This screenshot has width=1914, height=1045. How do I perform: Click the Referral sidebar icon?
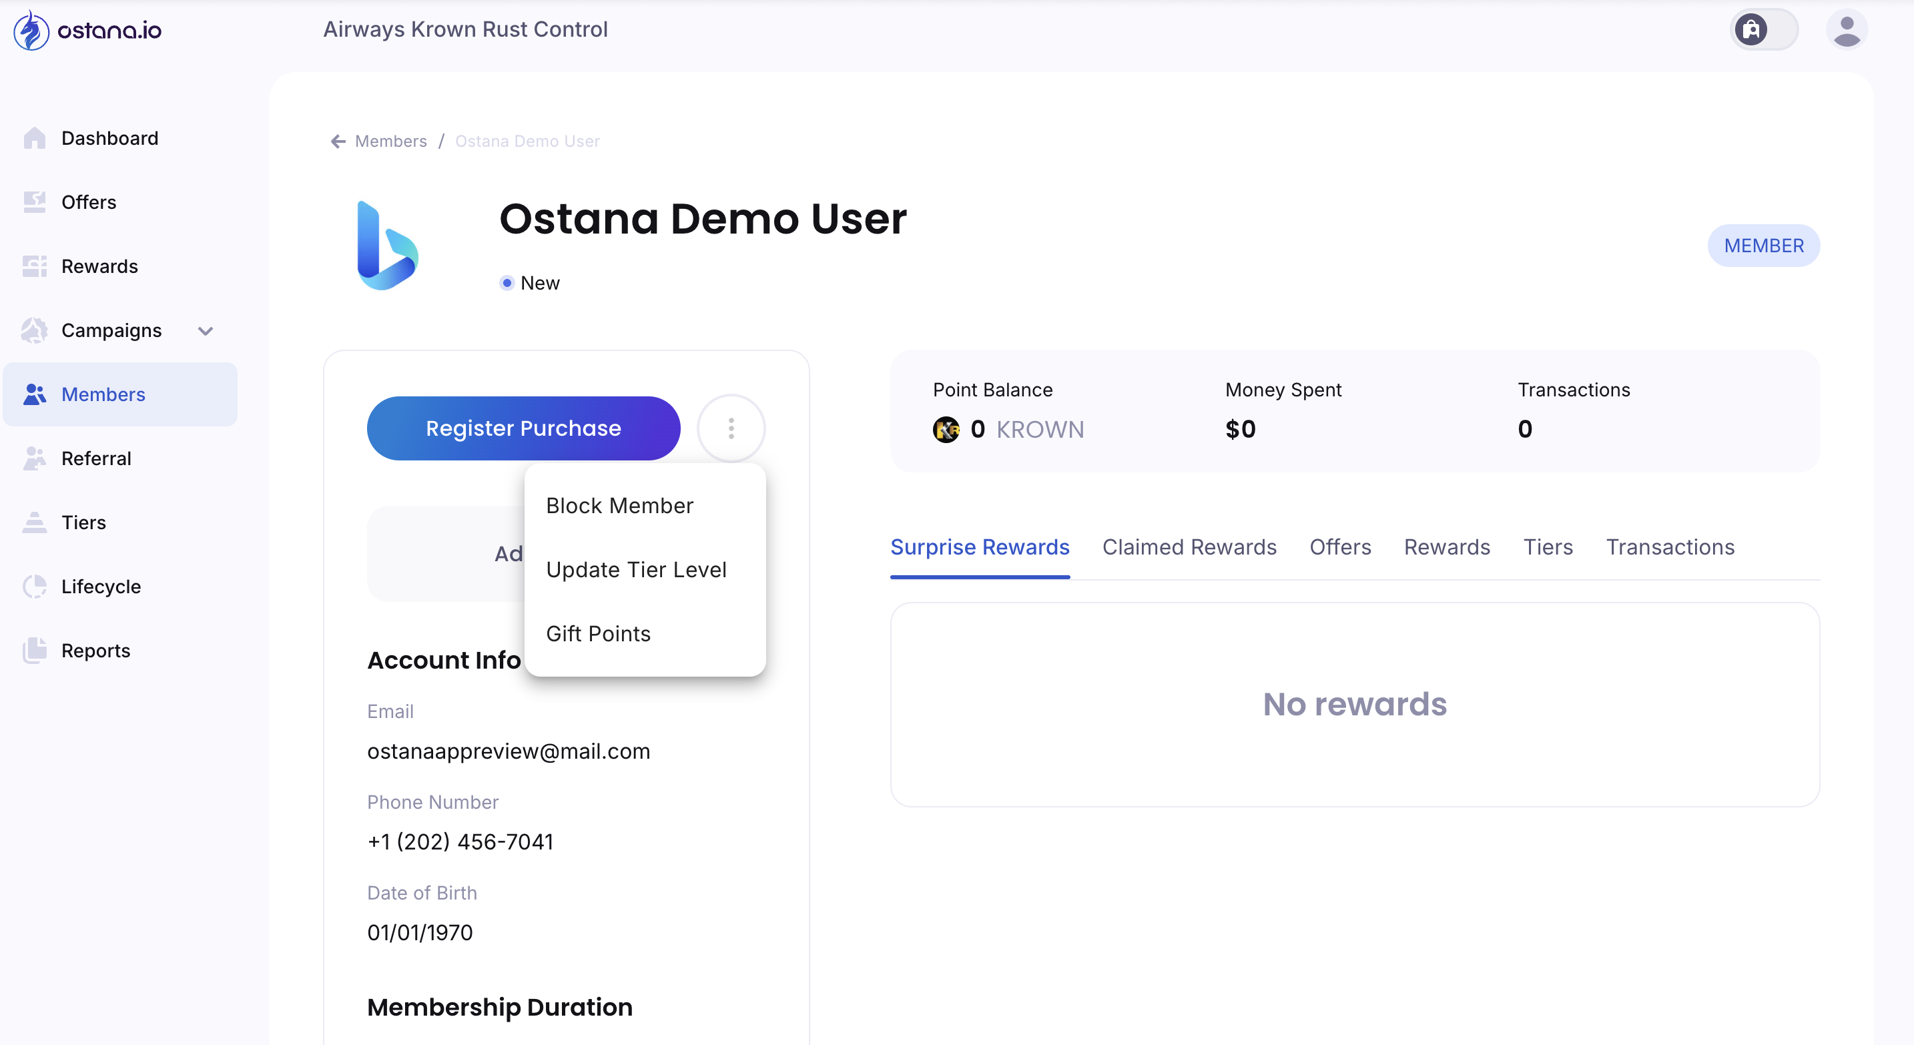34,458
